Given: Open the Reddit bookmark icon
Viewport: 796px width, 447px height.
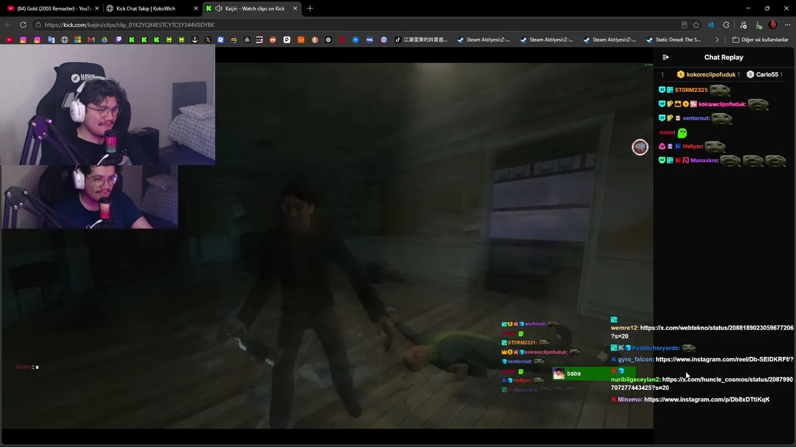Looking at the screenshot, I should point(273,40).
